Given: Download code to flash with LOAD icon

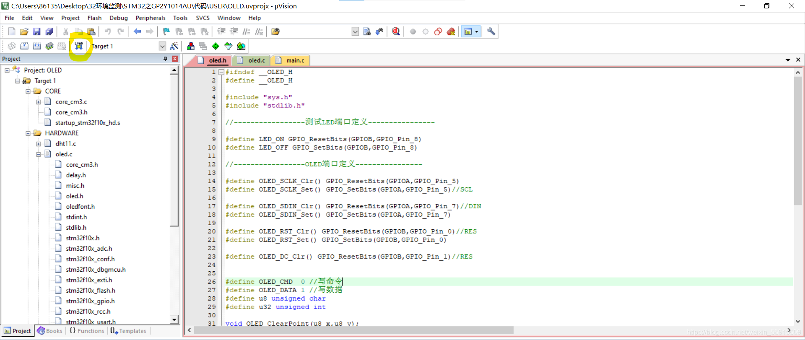Looking at the screenshot, I should pos(79,46).
